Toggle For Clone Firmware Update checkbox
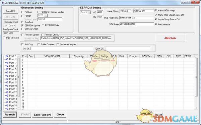The image size is (201, 125). [39, 12]
